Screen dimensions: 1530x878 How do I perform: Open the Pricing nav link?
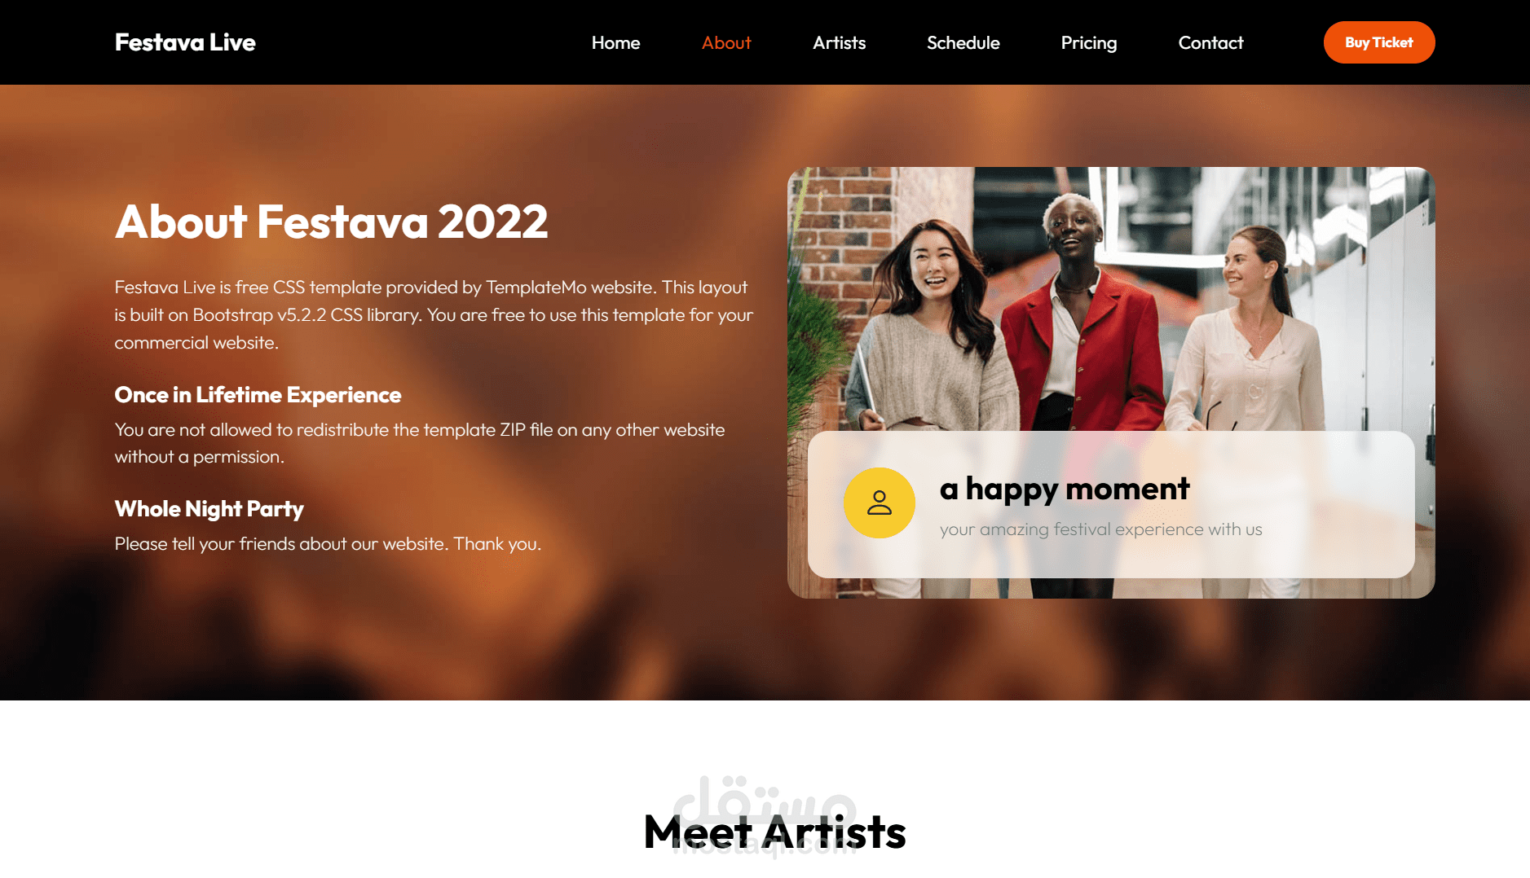pyautogui.click(x=1088, y=42)
